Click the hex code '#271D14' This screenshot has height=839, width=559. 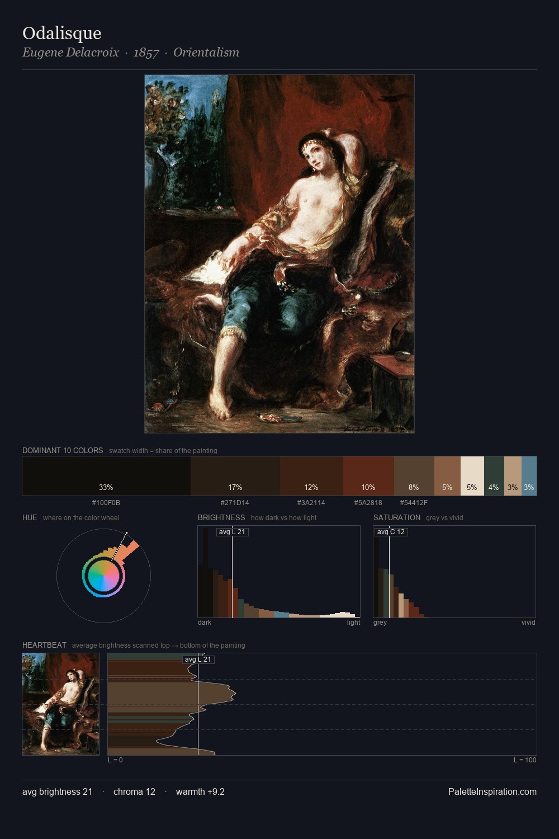click(x=235, y=503)
